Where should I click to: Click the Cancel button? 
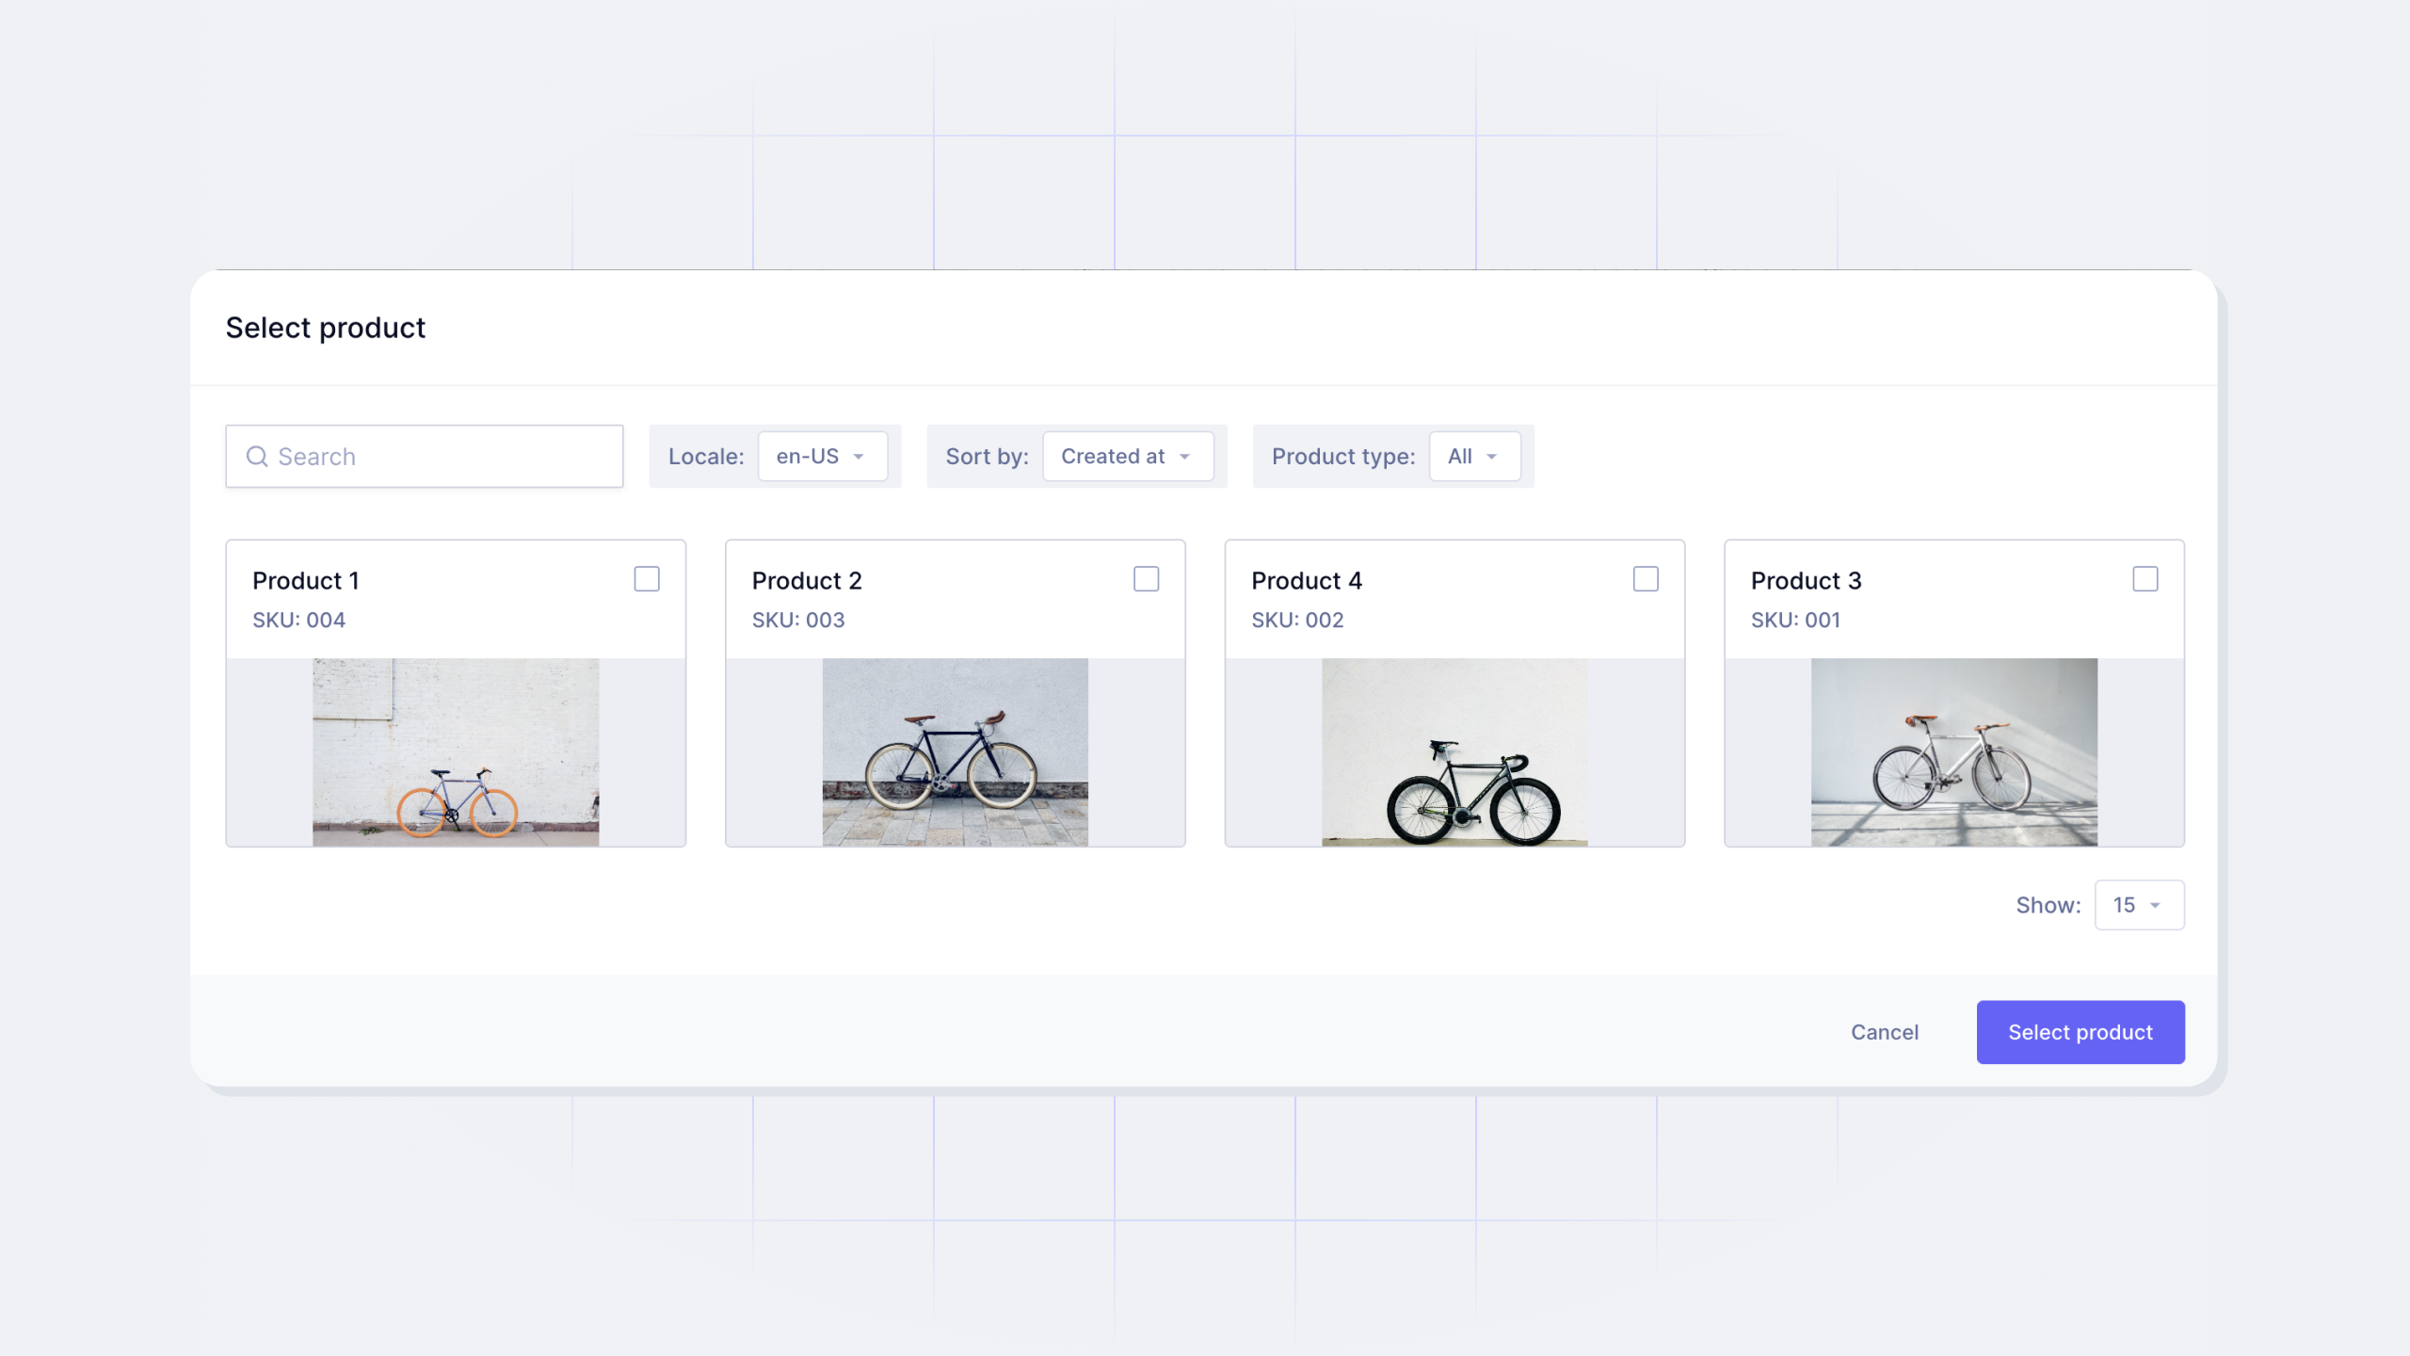click(1886, 1031)
